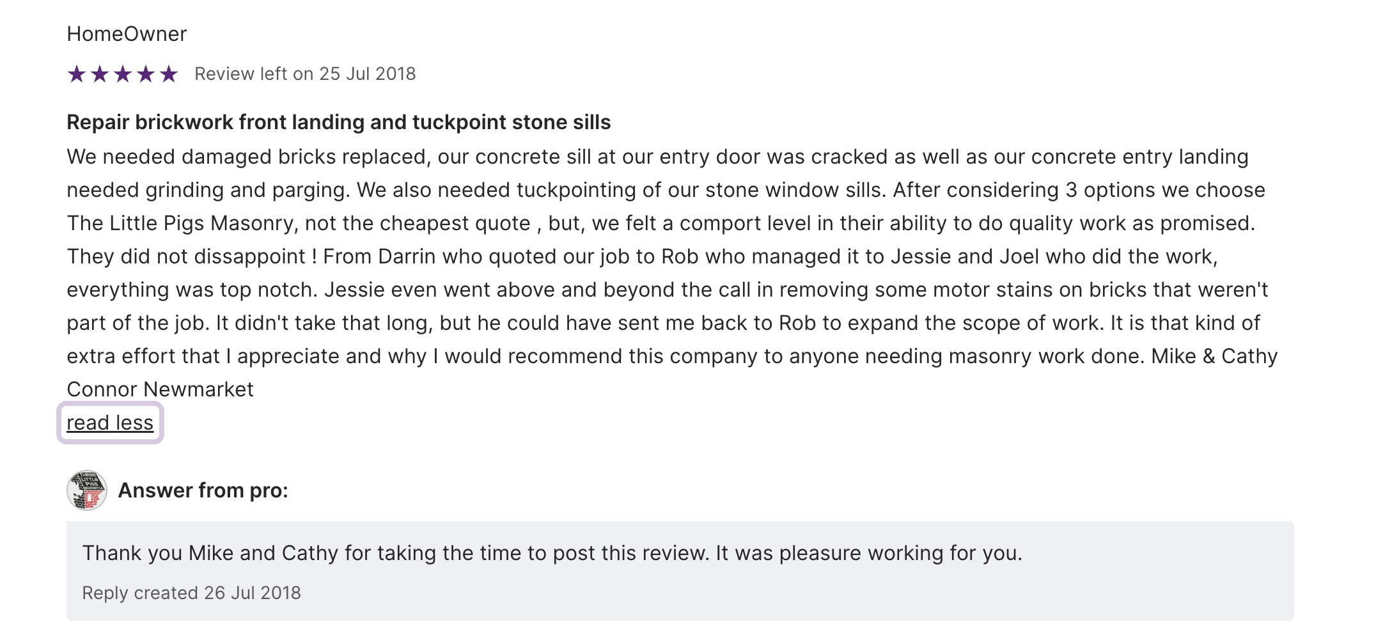Click the second purple rating star
Screen dimensions: 1376x624
pos(100,74)
